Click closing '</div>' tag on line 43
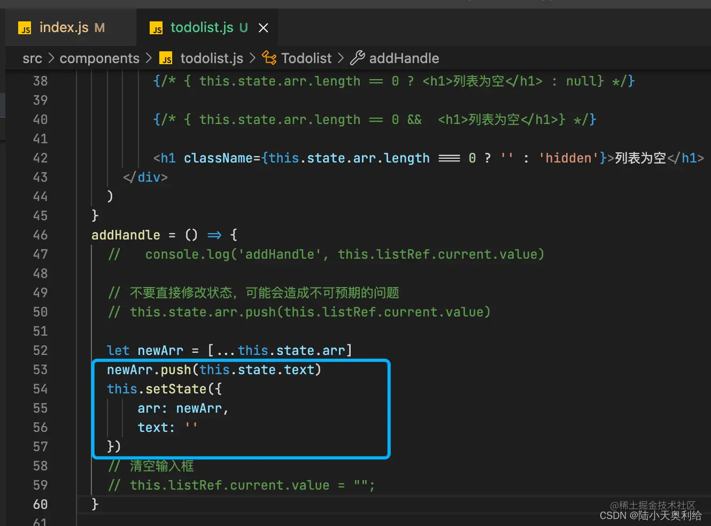 tap(145, 177)
